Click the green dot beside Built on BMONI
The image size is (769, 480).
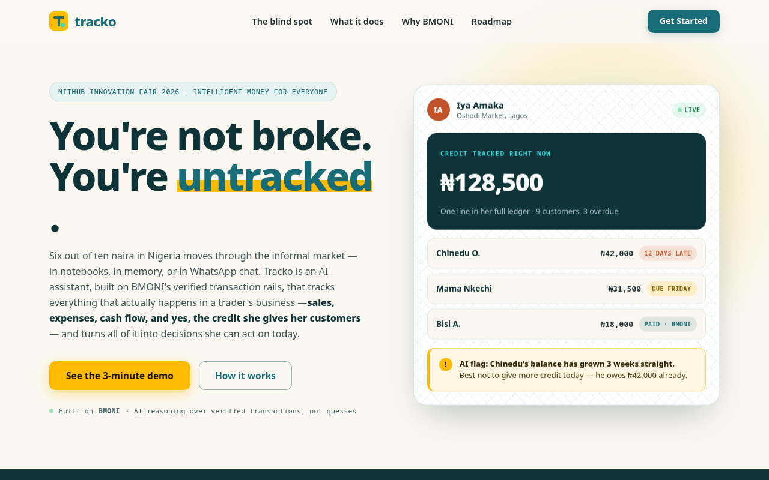coord(52,411)
